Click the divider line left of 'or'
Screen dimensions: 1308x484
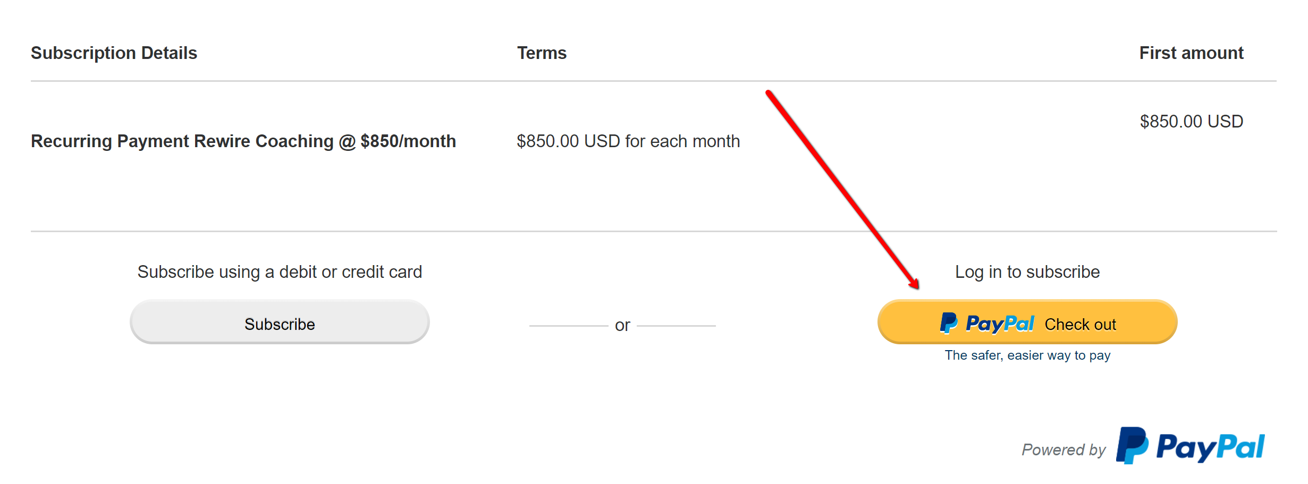pyautogui.click(x=569, y=326)
